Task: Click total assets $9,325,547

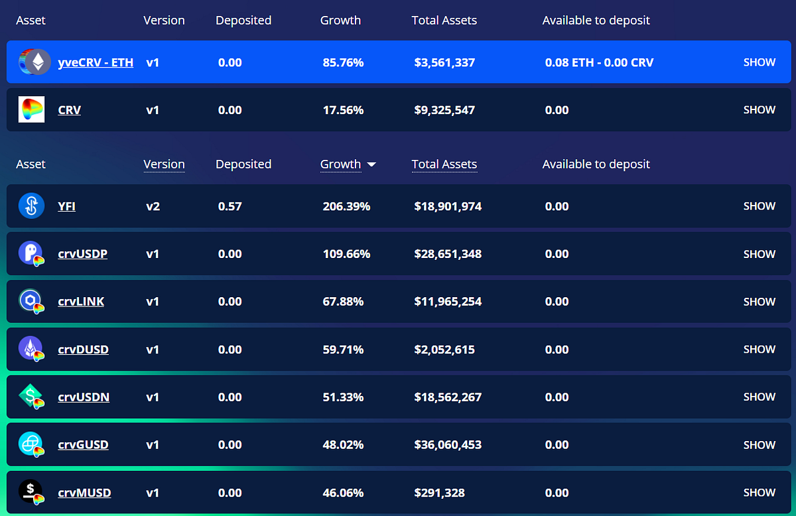Action: [444, 110]
